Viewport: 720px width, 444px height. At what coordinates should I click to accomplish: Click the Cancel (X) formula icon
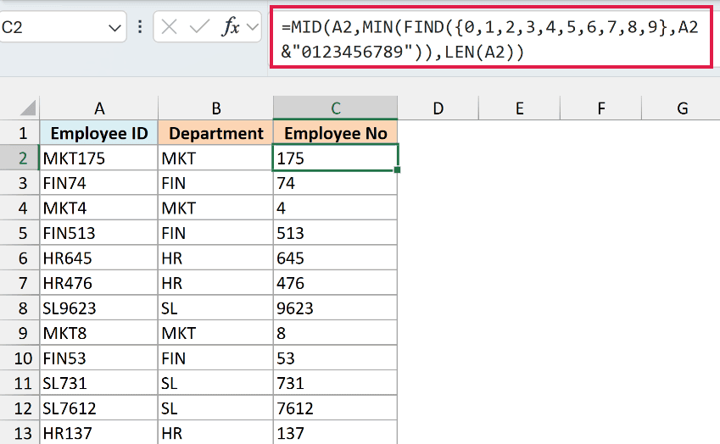[170, 27]
